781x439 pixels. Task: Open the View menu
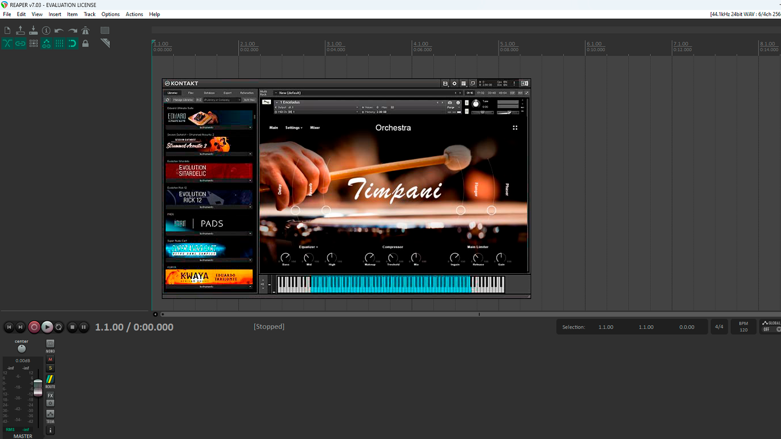(x=37, y=14)
